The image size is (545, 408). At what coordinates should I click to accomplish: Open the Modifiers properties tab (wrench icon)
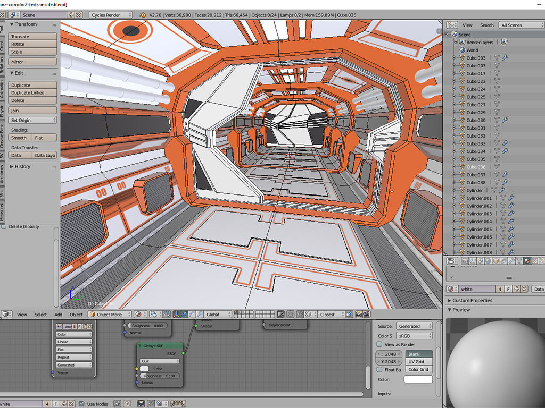(511, 260)
